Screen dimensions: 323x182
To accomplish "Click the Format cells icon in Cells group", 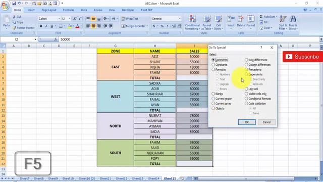I will [251, 19].
